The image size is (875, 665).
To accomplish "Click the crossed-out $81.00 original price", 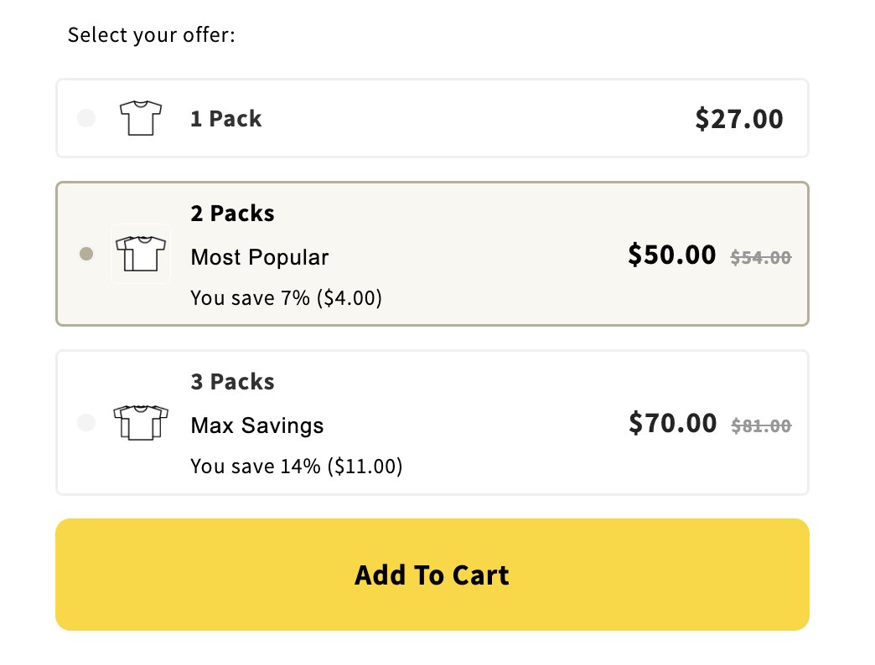I will point(760,426).
